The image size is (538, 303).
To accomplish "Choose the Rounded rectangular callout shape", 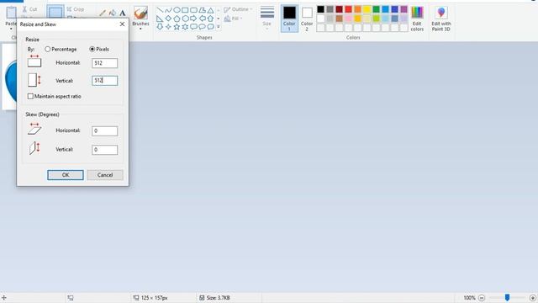I will [x=193, y=26].
